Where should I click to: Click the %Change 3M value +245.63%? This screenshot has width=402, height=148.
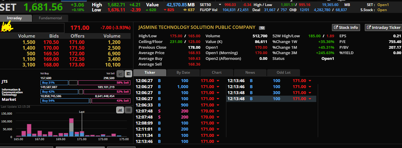324,53
